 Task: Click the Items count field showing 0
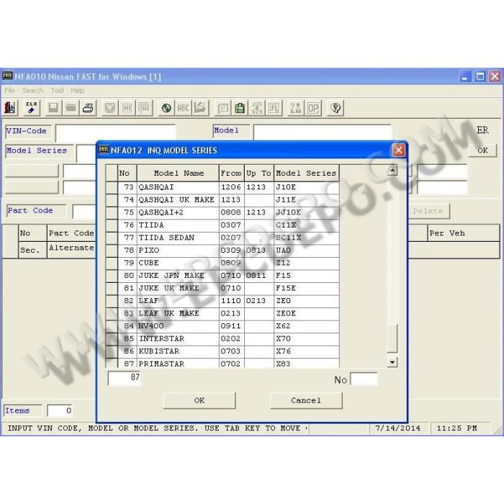[x=60, y=410]
